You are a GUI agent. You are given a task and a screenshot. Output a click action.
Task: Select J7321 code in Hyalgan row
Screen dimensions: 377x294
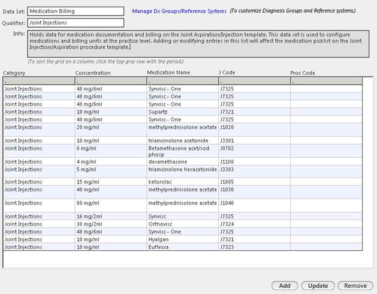coord(254,239)
